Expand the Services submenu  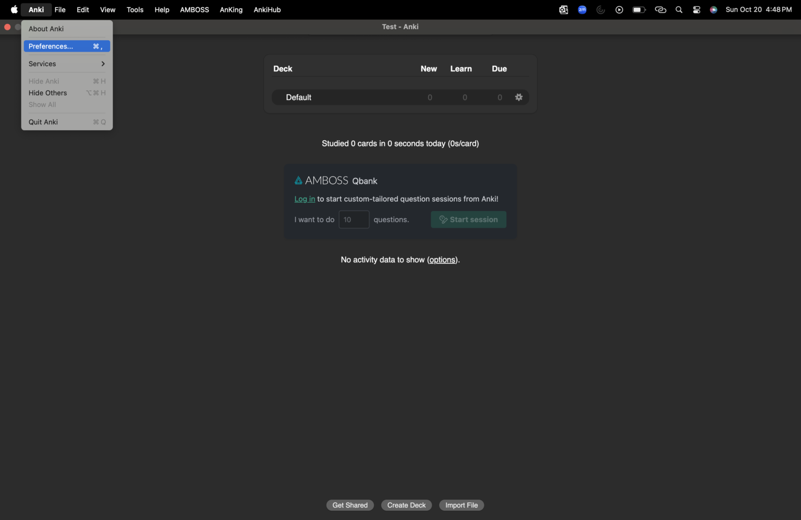67,64
